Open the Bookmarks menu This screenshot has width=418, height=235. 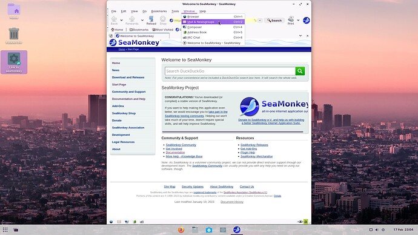(159, 11)
